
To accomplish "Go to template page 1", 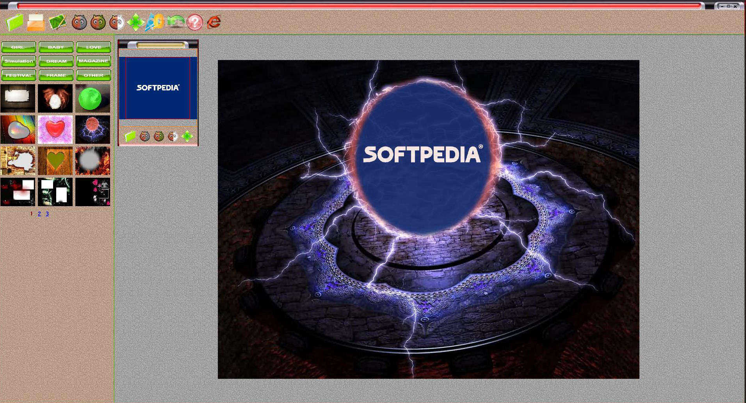I will click(31, 214).
